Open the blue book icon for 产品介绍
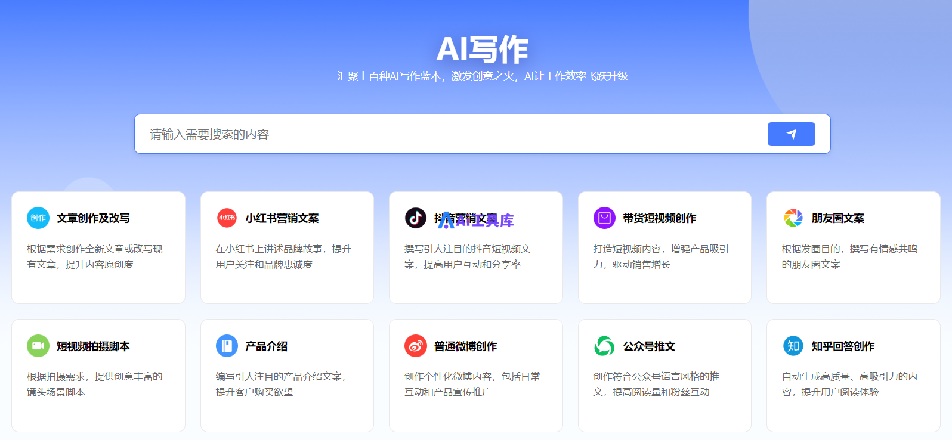 coord(227,346)
